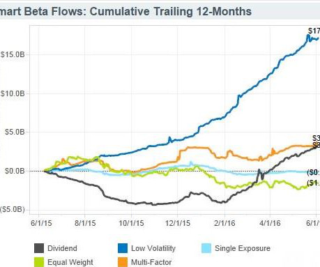Select the Low Volatility legend label
Image resolution: width=320 pixels, height=267 pixels.
click(x=153, y=248)
